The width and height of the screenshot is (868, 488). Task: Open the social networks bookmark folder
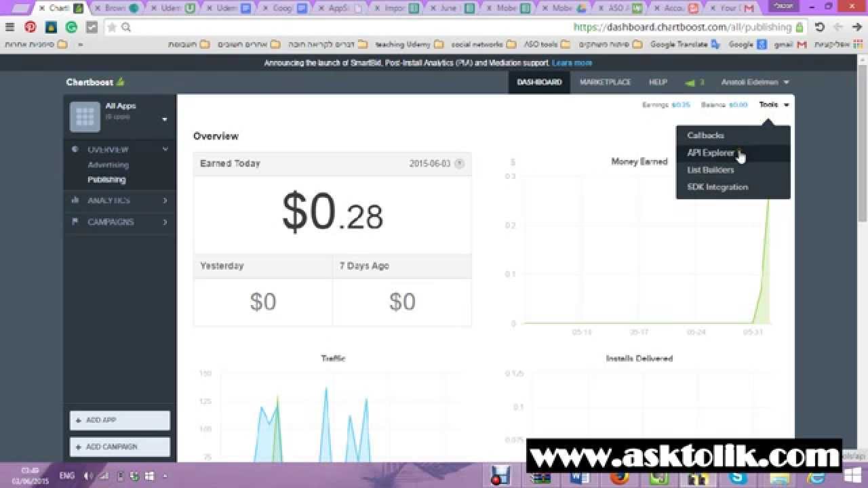click(x=483, y=45)
